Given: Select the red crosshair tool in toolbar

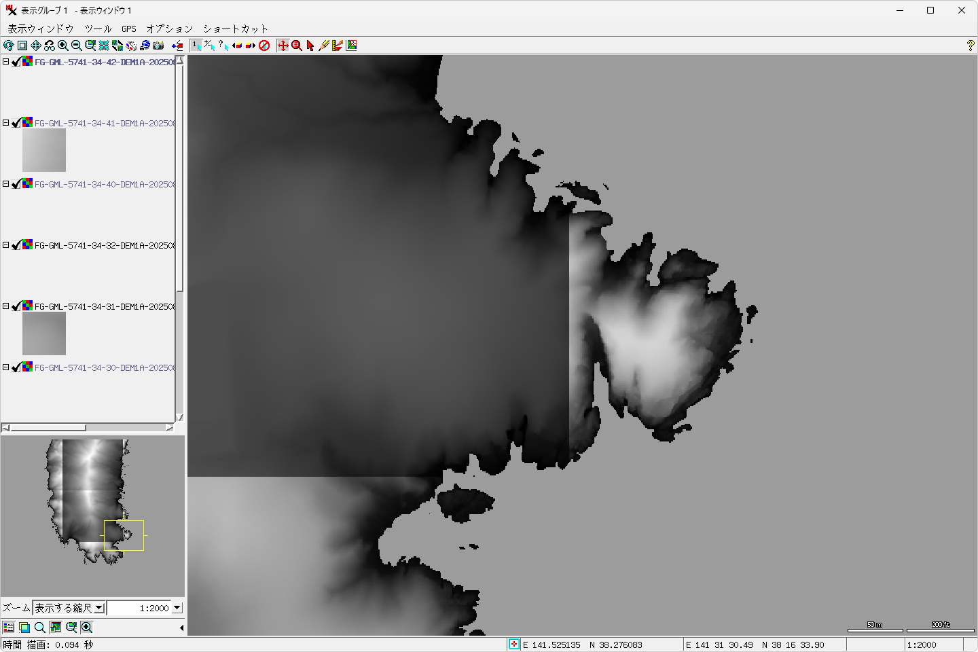Looking at the screenshot, I should coord(283,46).
